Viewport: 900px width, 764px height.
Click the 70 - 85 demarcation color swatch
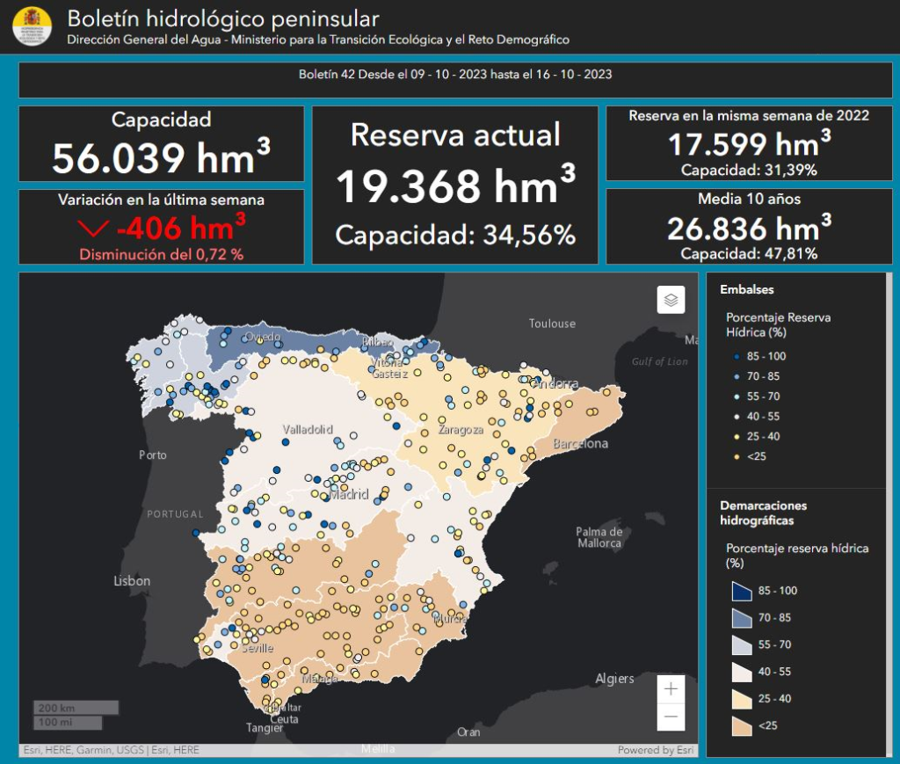(x=742, y=618)
